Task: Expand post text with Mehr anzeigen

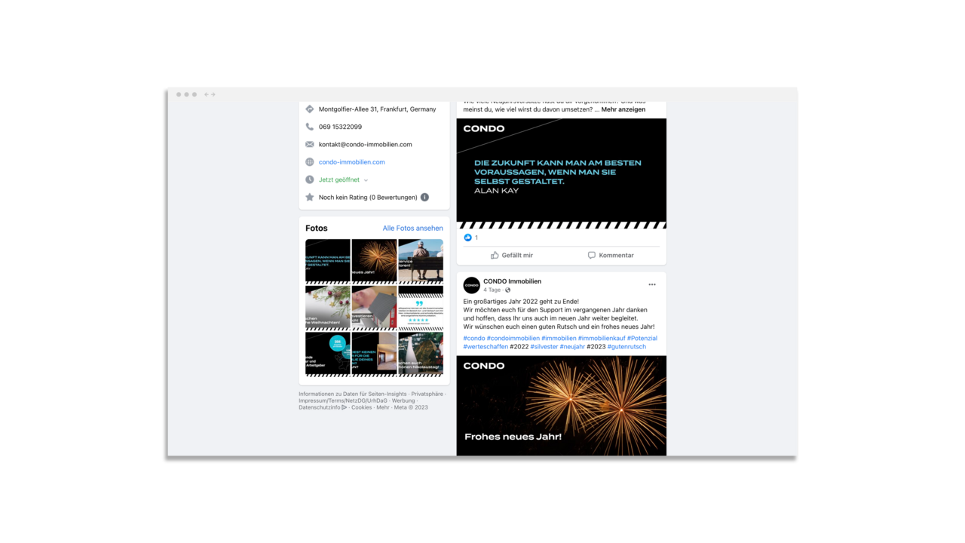Action: [x=623, y=109]
